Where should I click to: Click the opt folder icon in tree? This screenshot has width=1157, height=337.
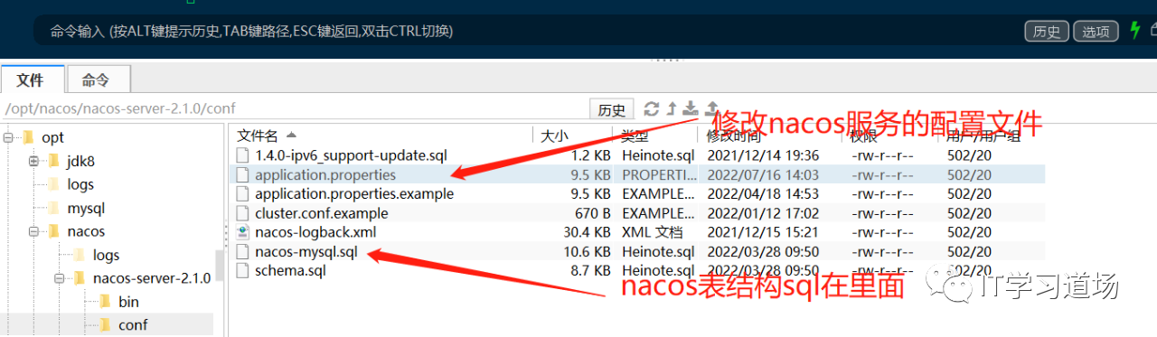pyautogui.click(x=28, y=137)
